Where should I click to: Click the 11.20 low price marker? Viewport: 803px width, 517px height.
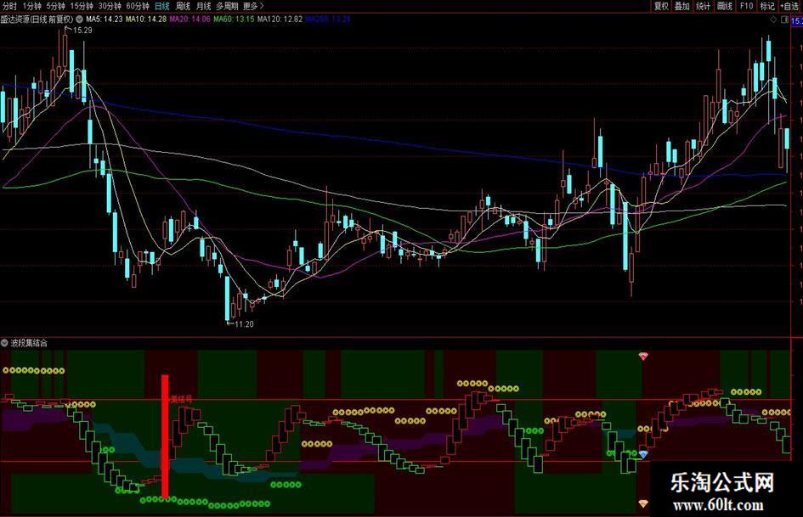[x=244, y=324]
